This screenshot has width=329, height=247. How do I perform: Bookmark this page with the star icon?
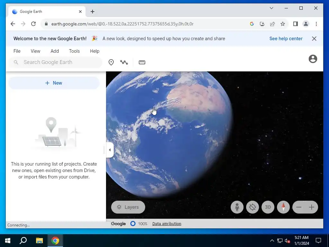tap(283, 24)
